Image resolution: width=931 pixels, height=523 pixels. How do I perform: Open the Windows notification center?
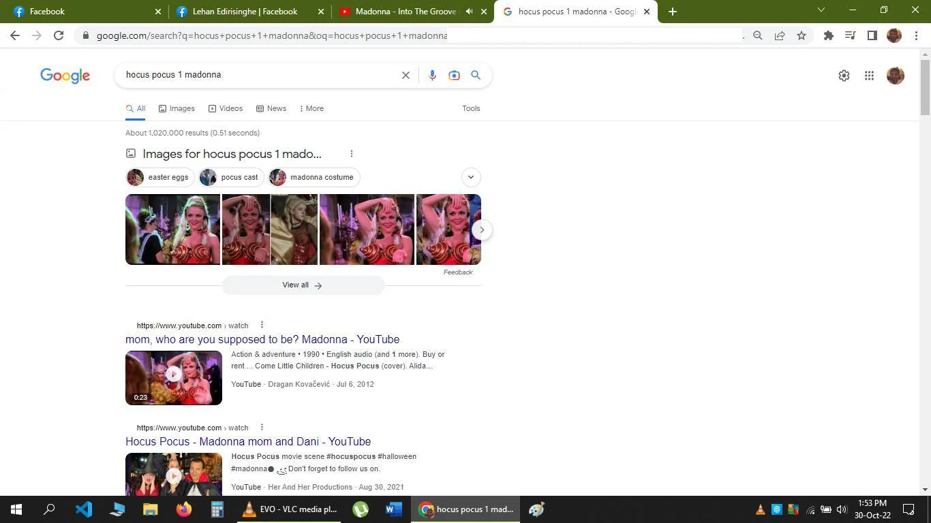point(909,509)
